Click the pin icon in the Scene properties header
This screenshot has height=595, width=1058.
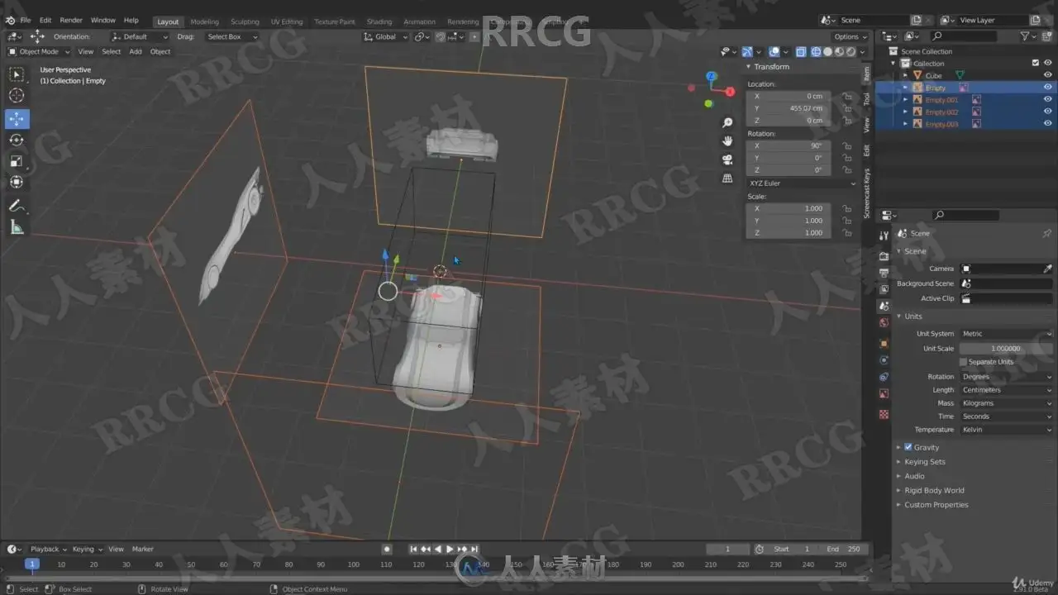coord(1047,233)
